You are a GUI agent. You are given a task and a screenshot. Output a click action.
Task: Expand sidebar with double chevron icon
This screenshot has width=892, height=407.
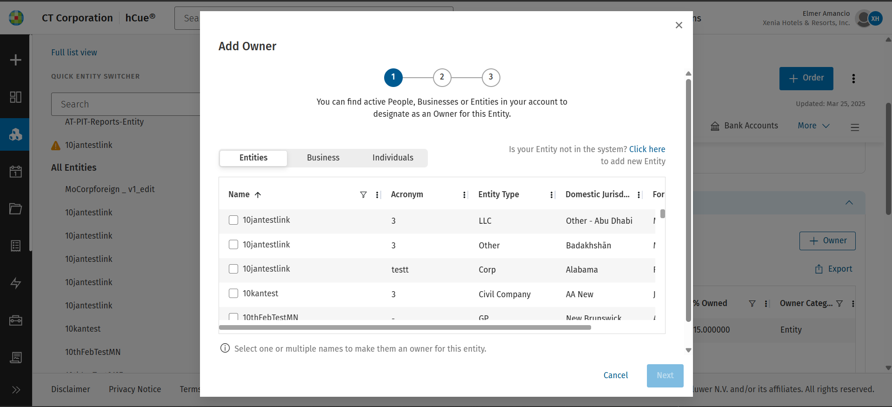(16, 390)
